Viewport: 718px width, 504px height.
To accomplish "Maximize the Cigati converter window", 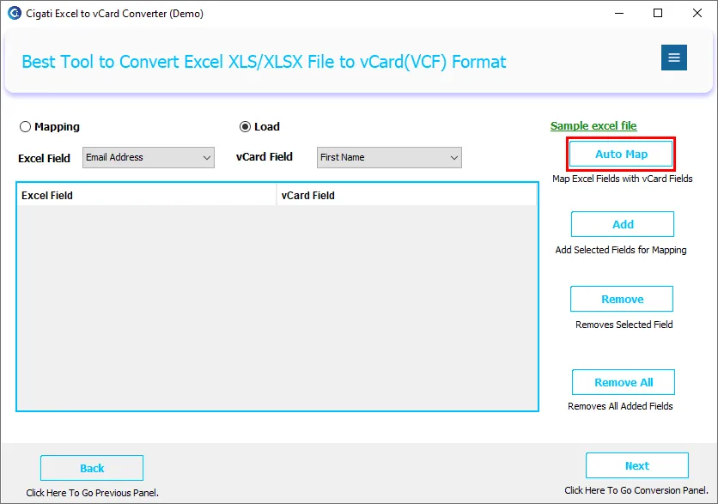I will click(x=658, y=13).
